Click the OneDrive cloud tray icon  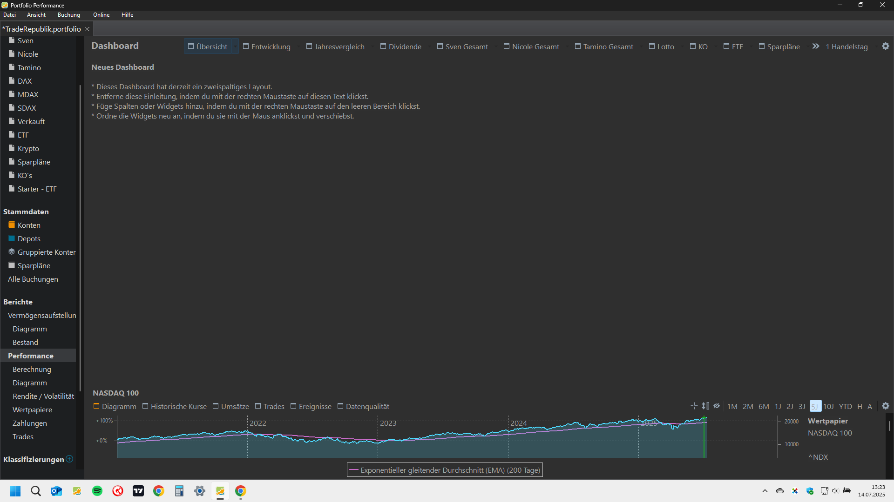(x=780, y=491)
